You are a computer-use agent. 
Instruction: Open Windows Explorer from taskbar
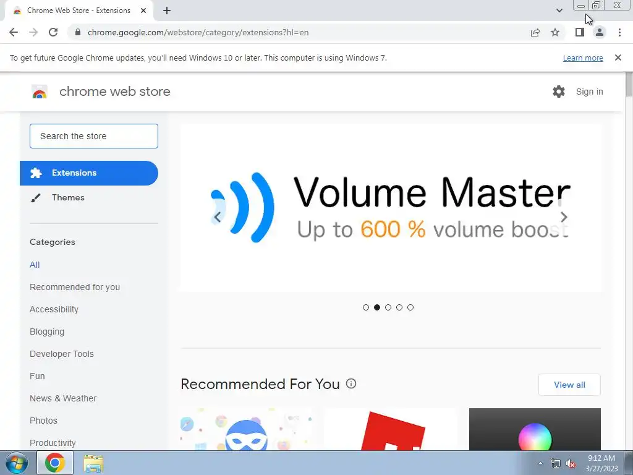click(x=93, y=463)
